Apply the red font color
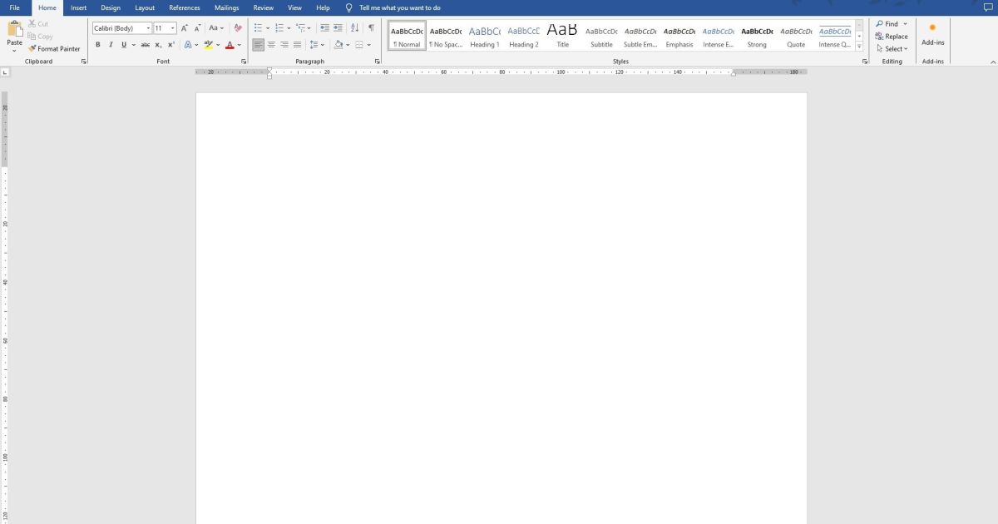Image resolution: width=998 pixels, height=524 pixels. (x=230, y=45)
